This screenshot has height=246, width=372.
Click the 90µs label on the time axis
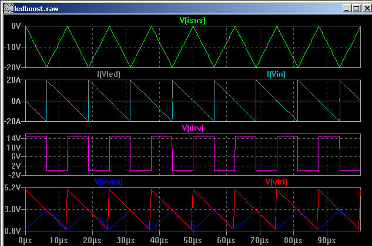326,240
